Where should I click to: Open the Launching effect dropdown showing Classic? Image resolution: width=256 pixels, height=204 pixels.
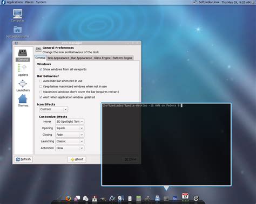[x=70, y=142]
